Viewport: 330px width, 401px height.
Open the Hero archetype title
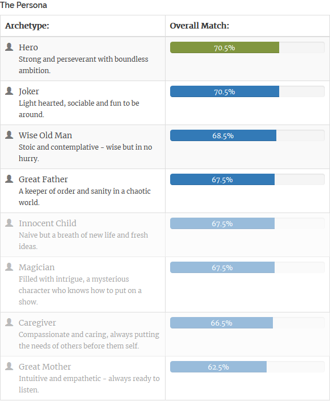point(29,47)
